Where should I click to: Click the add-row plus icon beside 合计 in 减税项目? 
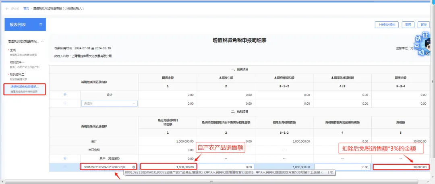click(65, 95)
